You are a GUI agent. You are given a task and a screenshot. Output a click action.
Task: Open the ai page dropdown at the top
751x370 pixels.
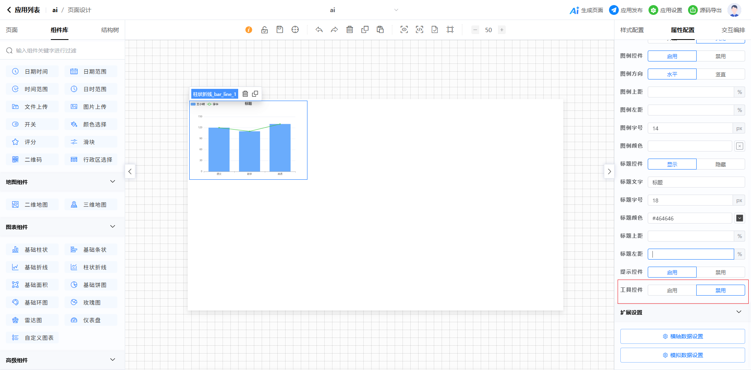pyautogui.click(x=396, y=10)
